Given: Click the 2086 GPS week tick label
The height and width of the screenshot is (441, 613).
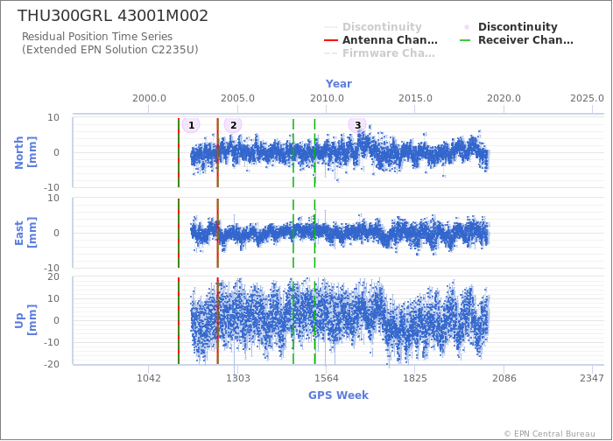Looking at the screenshot, I should click(x=504, y=378).
